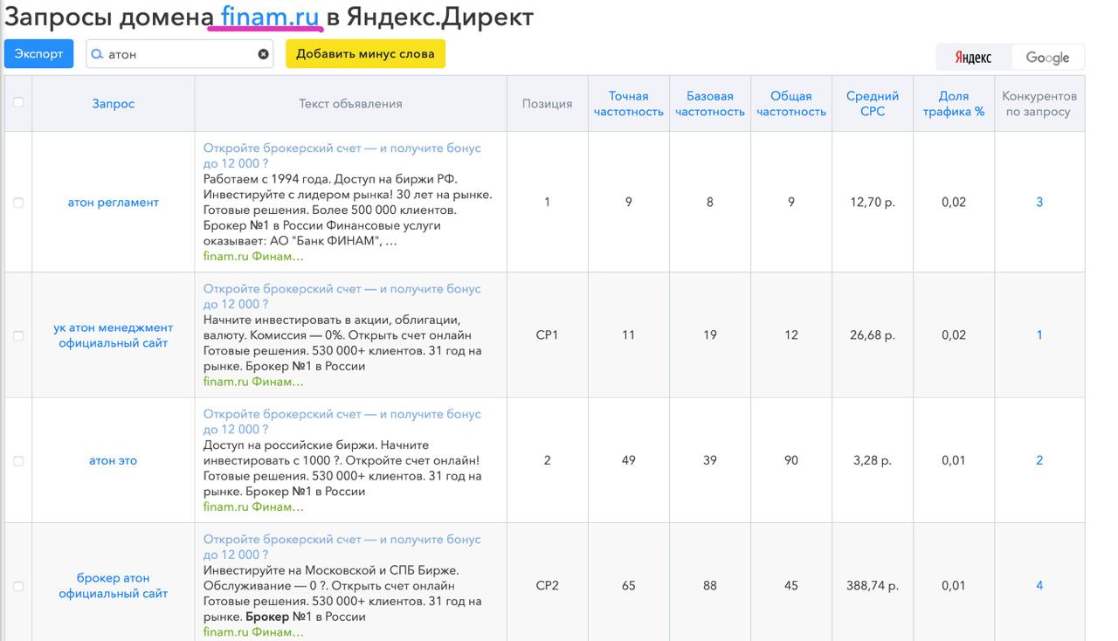
Task: Click the competitors count 4 for брокер атон
Action: pos(1039,584)
